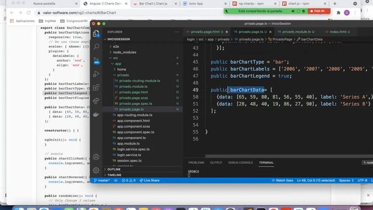The image size is (373, 210).
Task: Collapse the INICIOSESSION root folder
Action: coord(118,39)
